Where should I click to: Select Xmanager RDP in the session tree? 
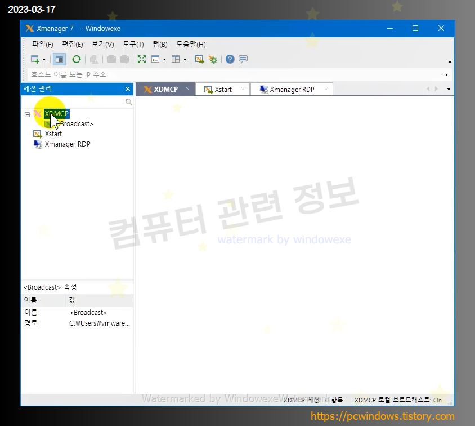tap(68, 144)
